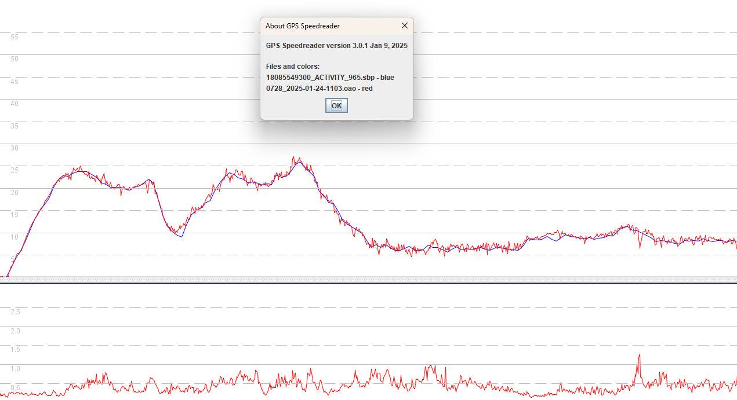
Task: Click the 20 label on the speed axis
Action: pos(14,193)
